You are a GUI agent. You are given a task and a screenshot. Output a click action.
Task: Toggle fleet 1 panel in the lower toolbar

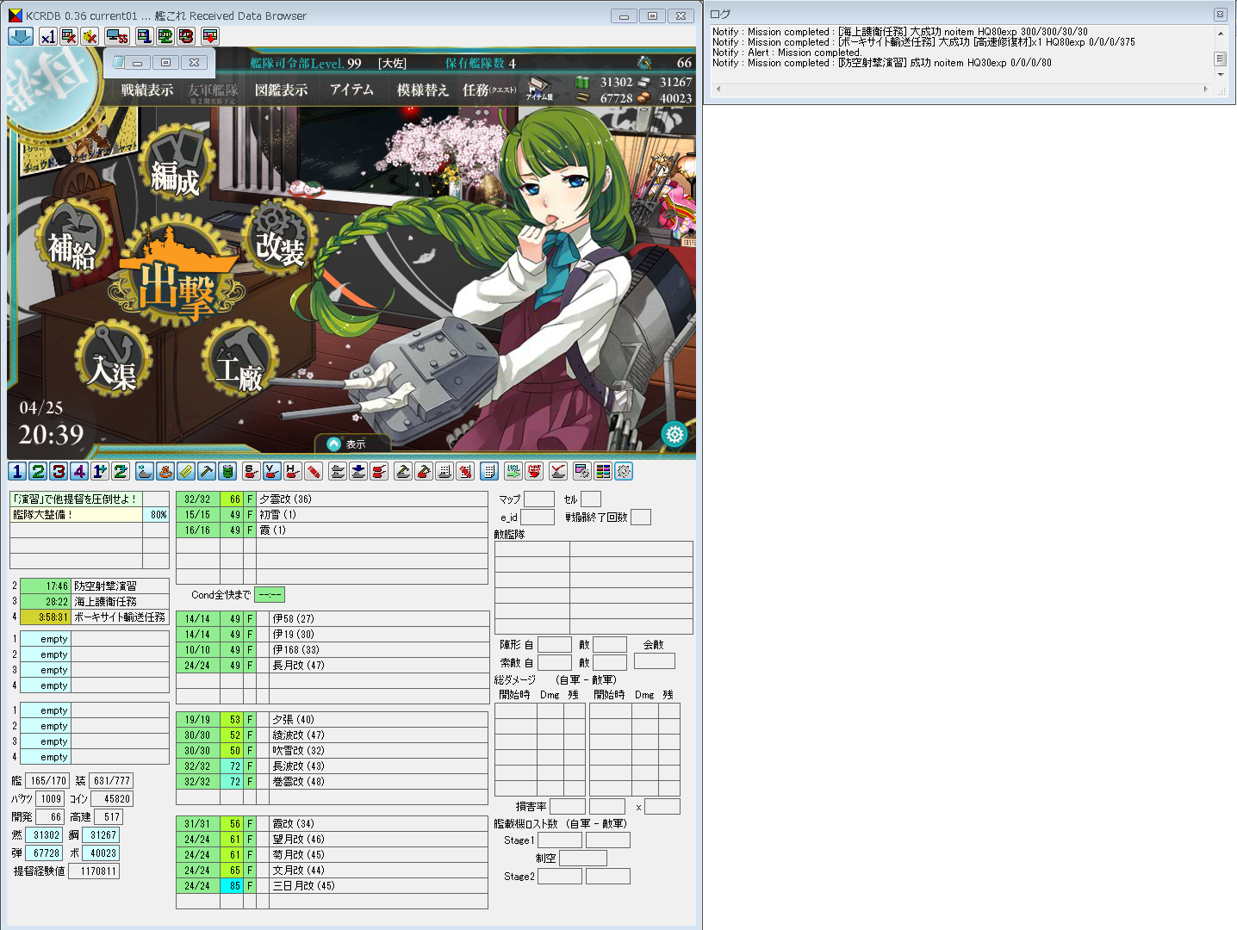(17, 471)
